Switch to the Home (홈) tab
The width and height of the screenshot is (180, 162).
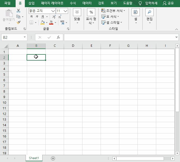click(20, 3)
